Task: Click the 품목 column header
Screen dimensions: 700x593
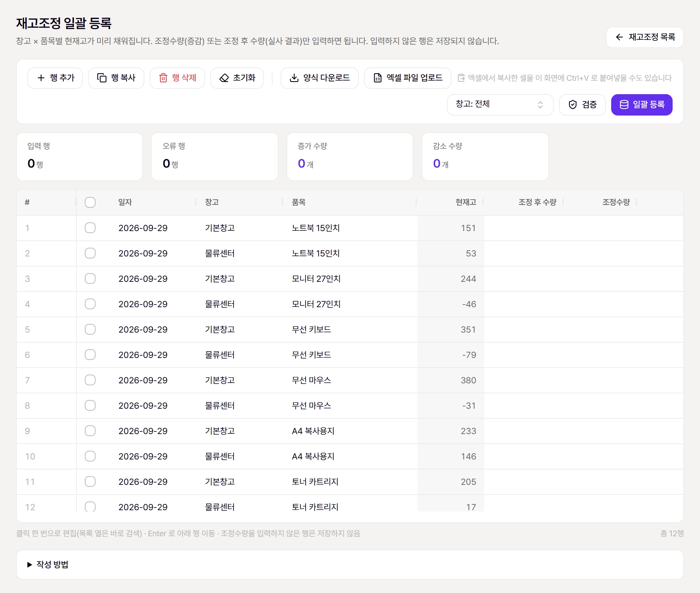Action: click(x=299, y=202)
